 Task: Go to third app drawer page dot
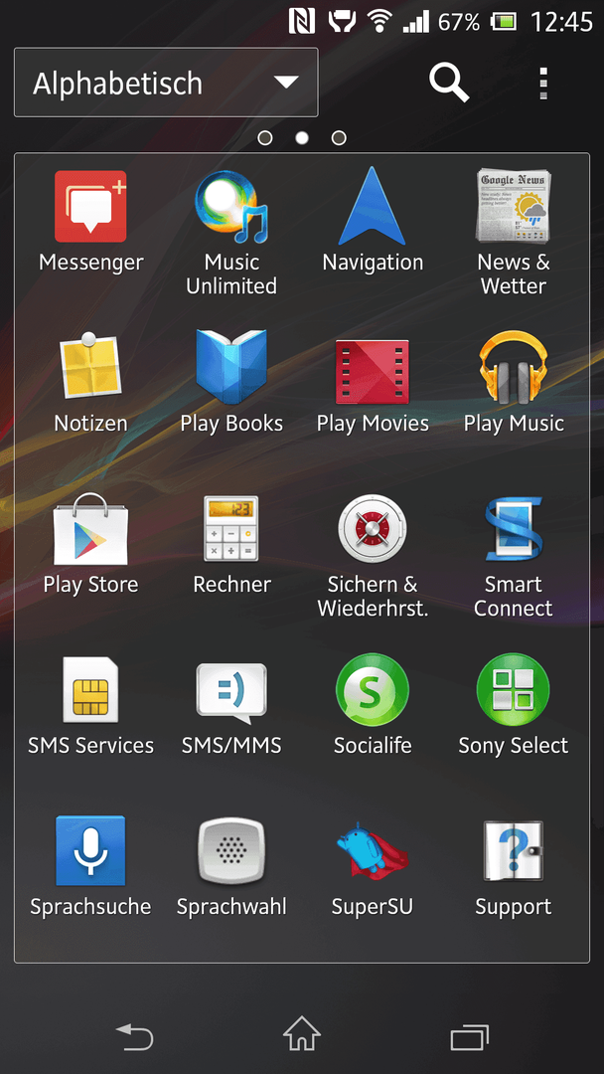[339, 138]
